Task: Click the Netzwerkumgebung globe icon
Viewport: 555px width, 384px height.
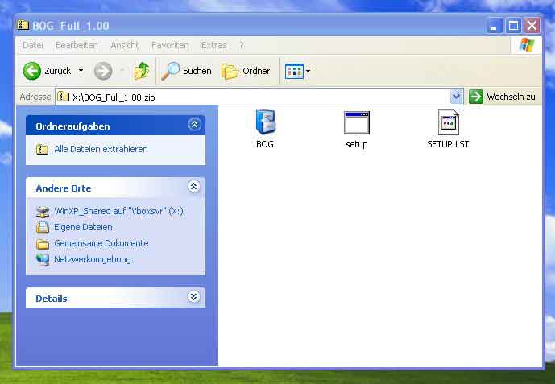Action: pyautogui.click(x=43, y=259)
